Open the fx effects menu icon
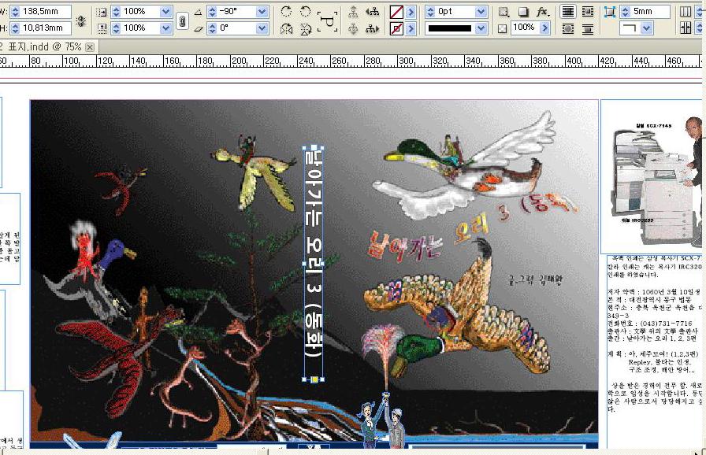Image resolution: width=706 pixels, height=455 pixels. tap(542, 12)
